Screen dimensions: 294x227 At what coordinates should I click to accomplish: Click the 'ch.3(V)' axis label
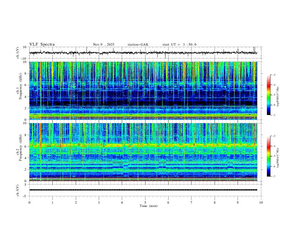pyautogui.click(x=18, y=190)
